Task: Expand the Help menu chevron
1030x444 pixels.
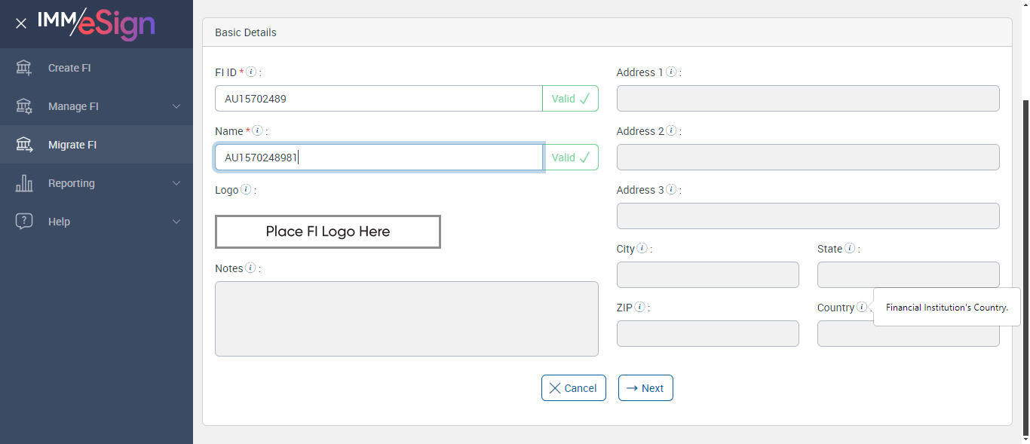Action: [x=176, y=222]
